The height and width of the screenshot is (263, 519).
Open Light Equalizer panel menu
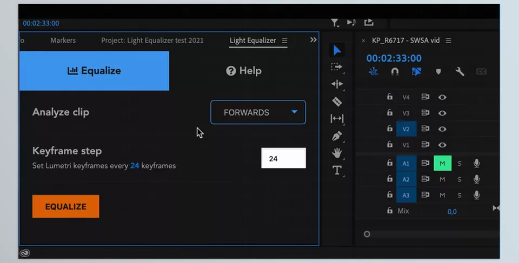coord(285,41)
